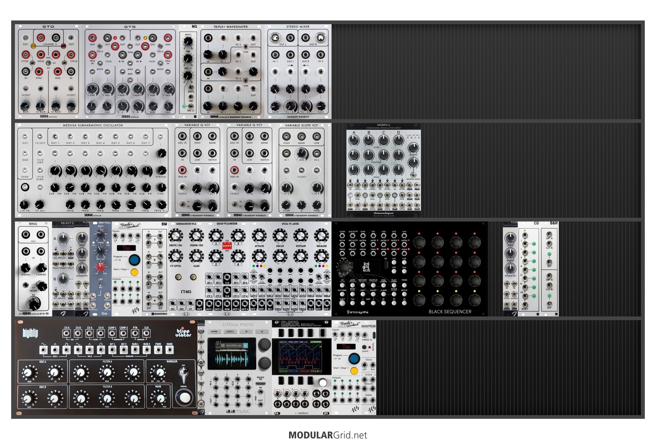Click the MIX knob on Variable Slope VCF

(x=301, y=153)
